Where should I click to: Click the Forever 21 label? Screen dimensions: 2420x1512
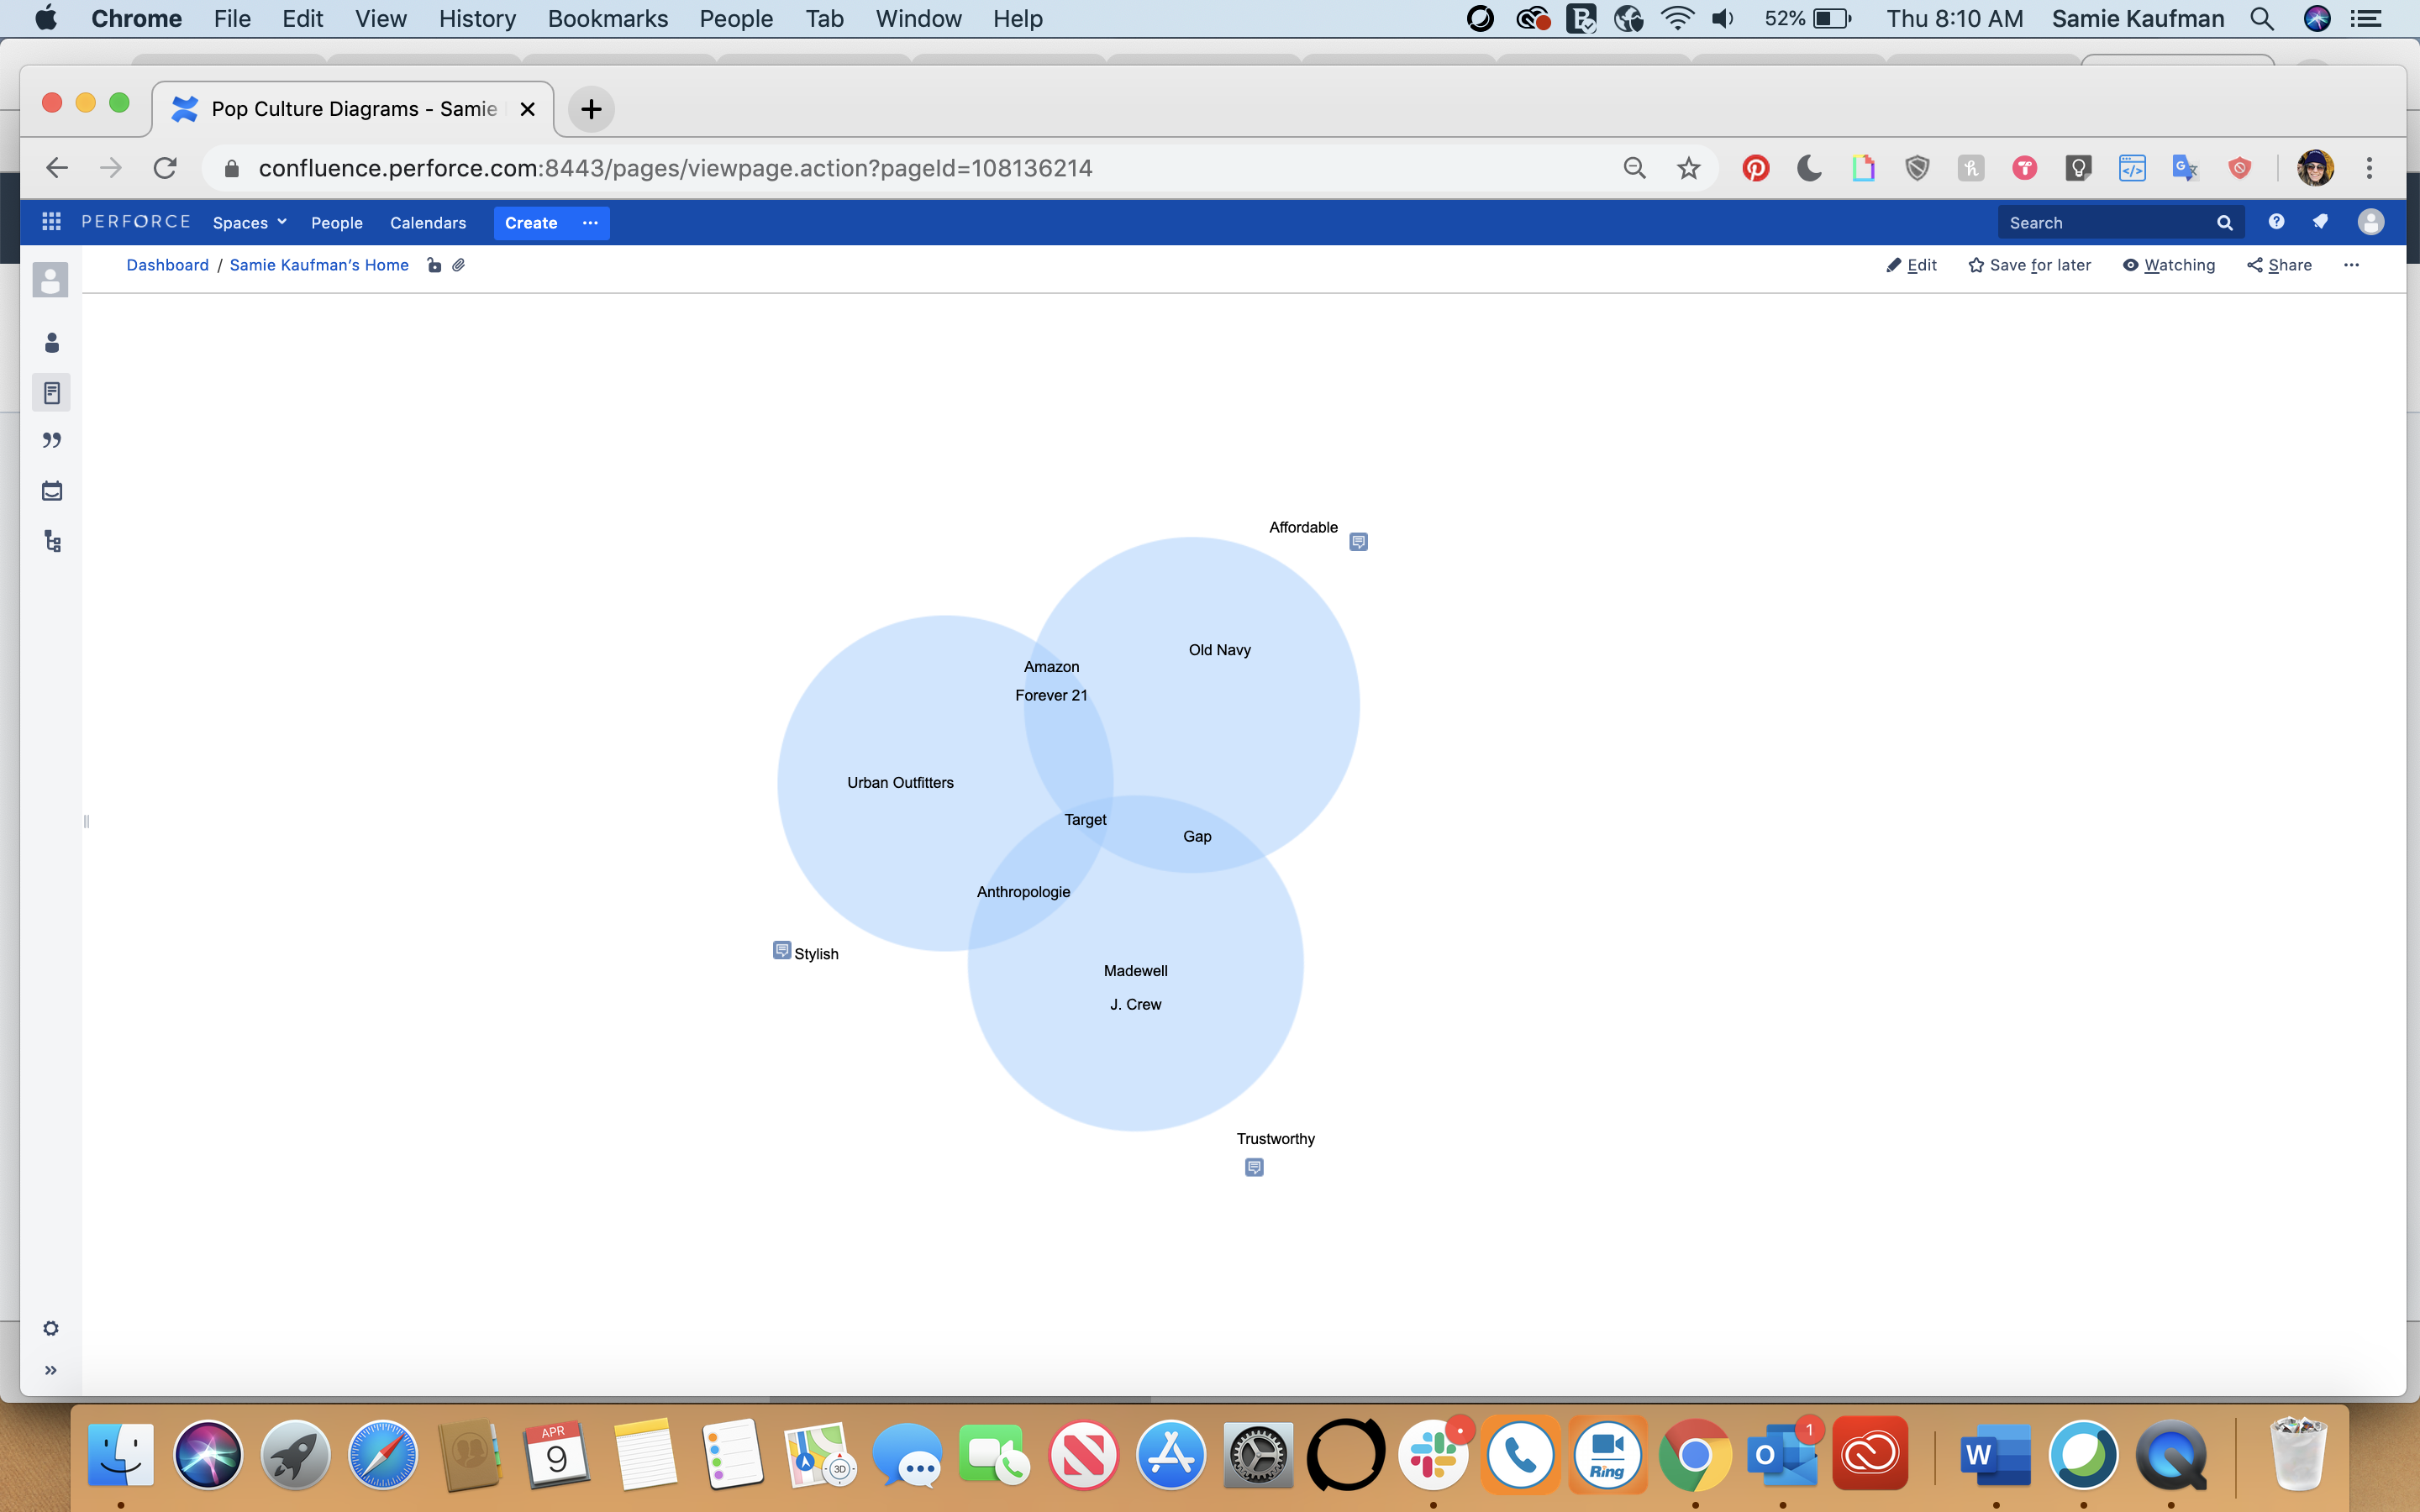point(1051,695)
